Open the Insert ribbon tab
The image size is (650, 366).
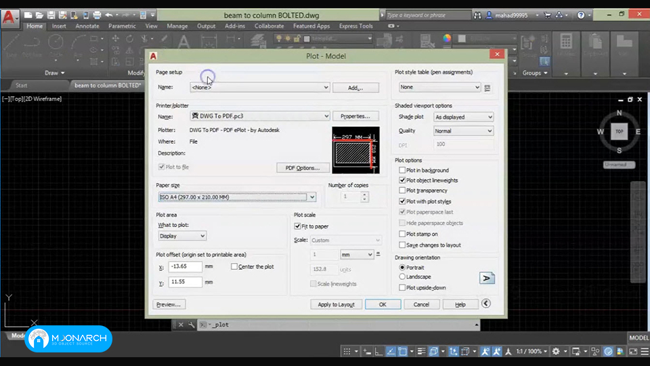tap(59, 26)
